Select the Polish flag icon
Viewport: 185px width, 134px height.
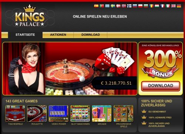point(140,6)
